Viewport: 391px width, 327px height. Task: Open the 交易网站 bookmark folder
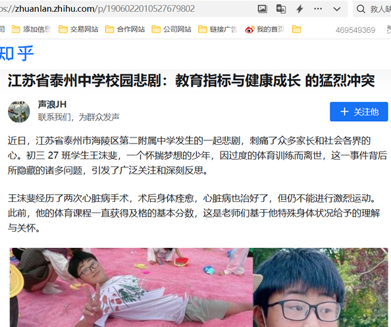pyautogui.click(x=78, y=30)
